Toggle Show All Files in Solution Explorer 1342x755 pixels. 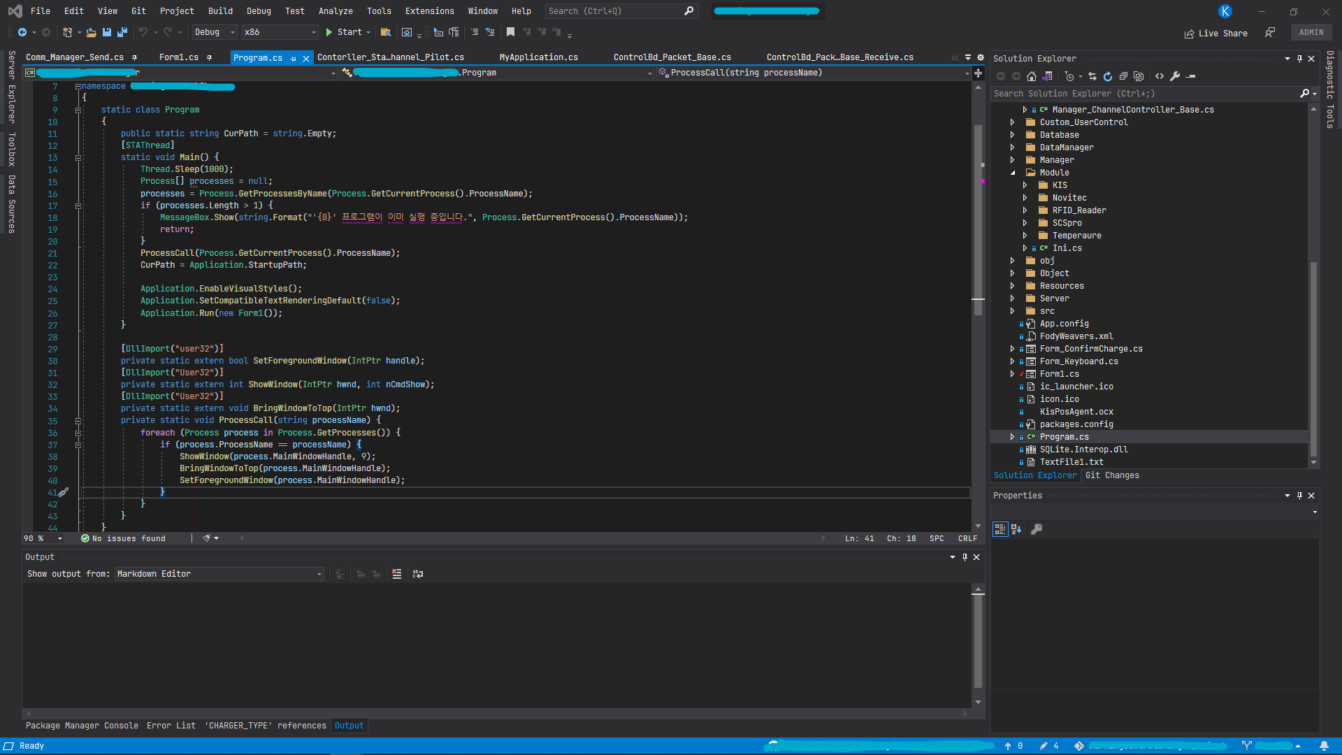click(x=1139, y=76)
